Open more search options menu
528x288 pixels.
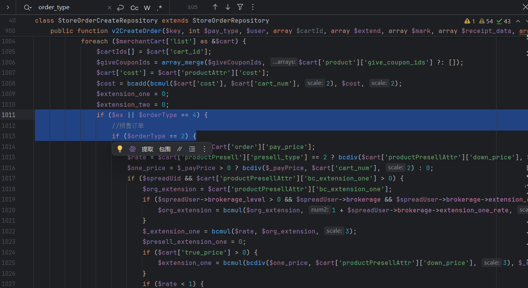coord(252,7)
